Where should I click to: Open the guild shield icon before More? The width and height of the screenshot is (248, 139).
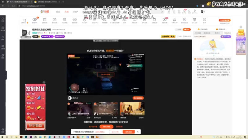tap(194, 19)
